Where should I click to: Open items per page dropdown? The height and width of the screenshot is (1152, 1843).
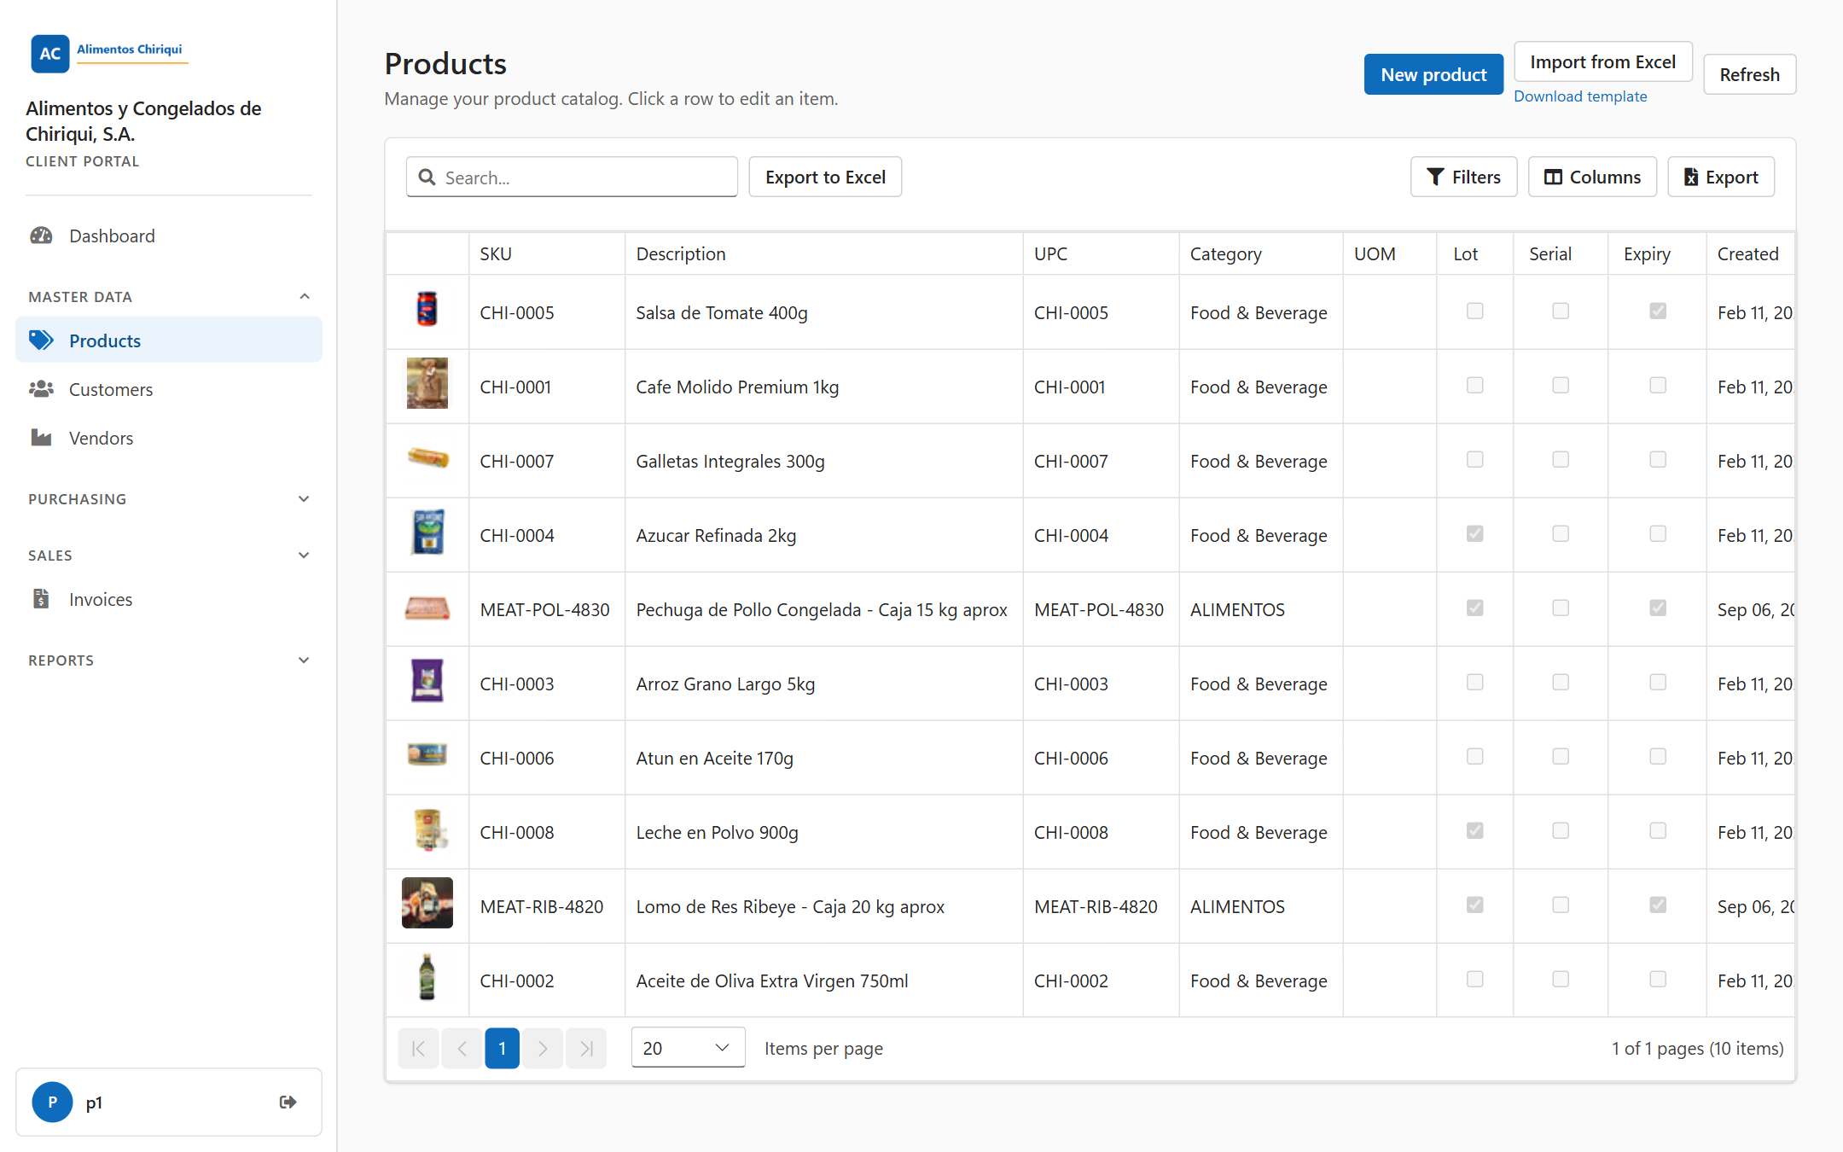tap(688, 1048)
